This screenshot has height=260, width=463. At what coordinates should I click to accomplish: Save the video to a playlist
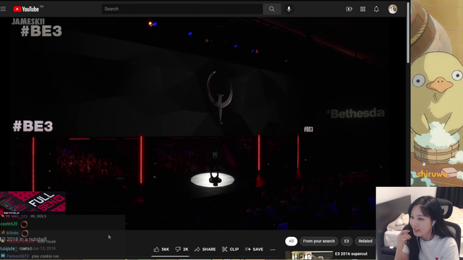click(254, 249)
